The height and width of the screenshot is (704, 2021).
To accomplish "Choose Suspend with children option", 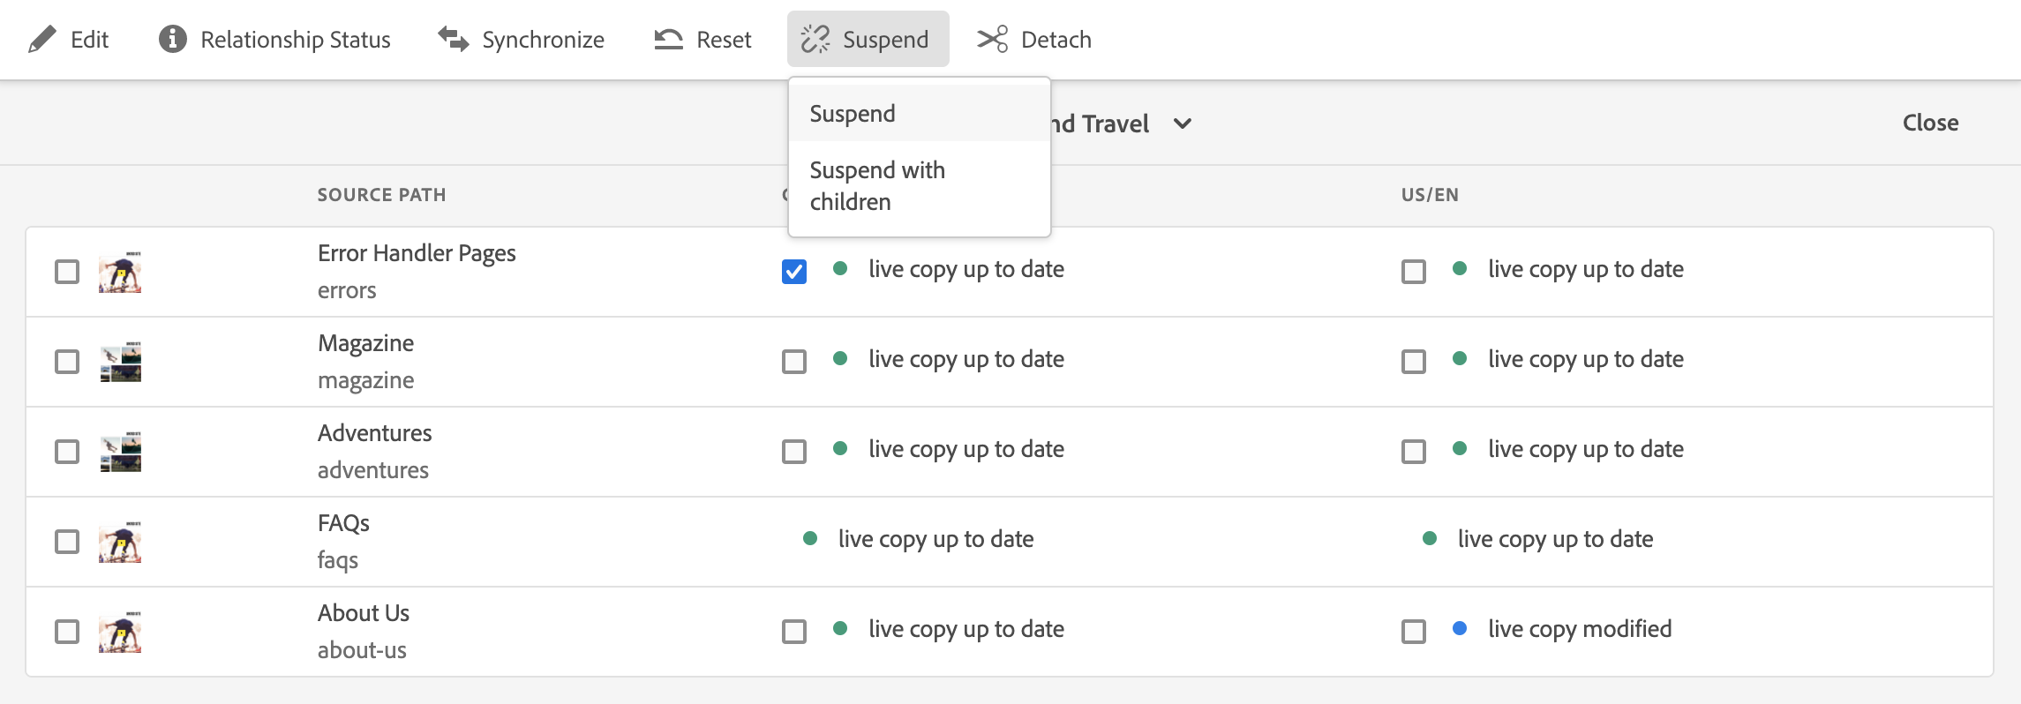I will pyautogui.click(x=877, y=186).
